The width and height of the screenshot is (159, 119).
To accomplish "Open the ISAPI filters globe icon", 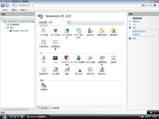I will pyautogui.click(x=79, y=58).
